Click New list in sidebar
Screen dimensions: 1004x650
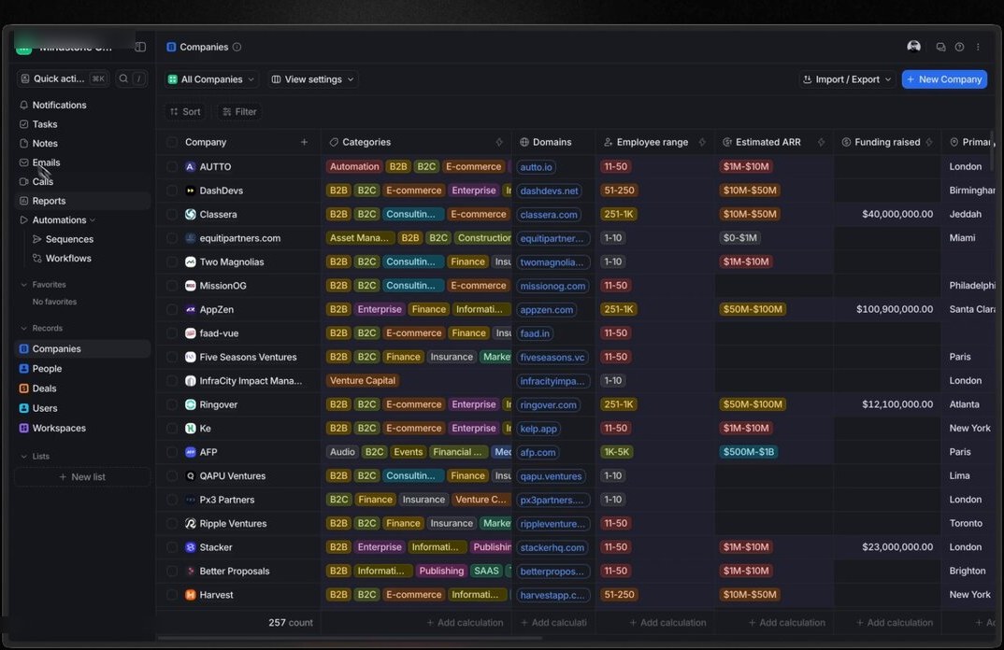point(82,476)
